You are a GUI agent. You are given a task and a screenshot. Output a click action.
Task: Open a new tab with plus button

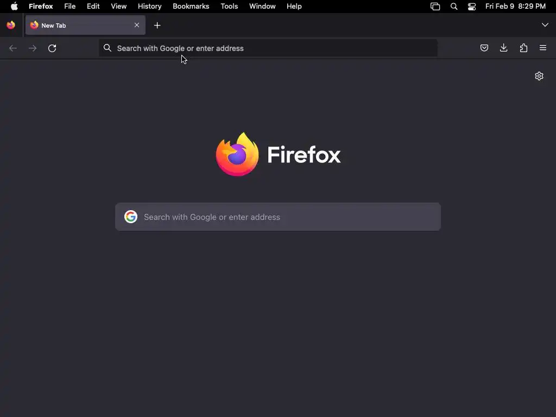coord(157,25)
